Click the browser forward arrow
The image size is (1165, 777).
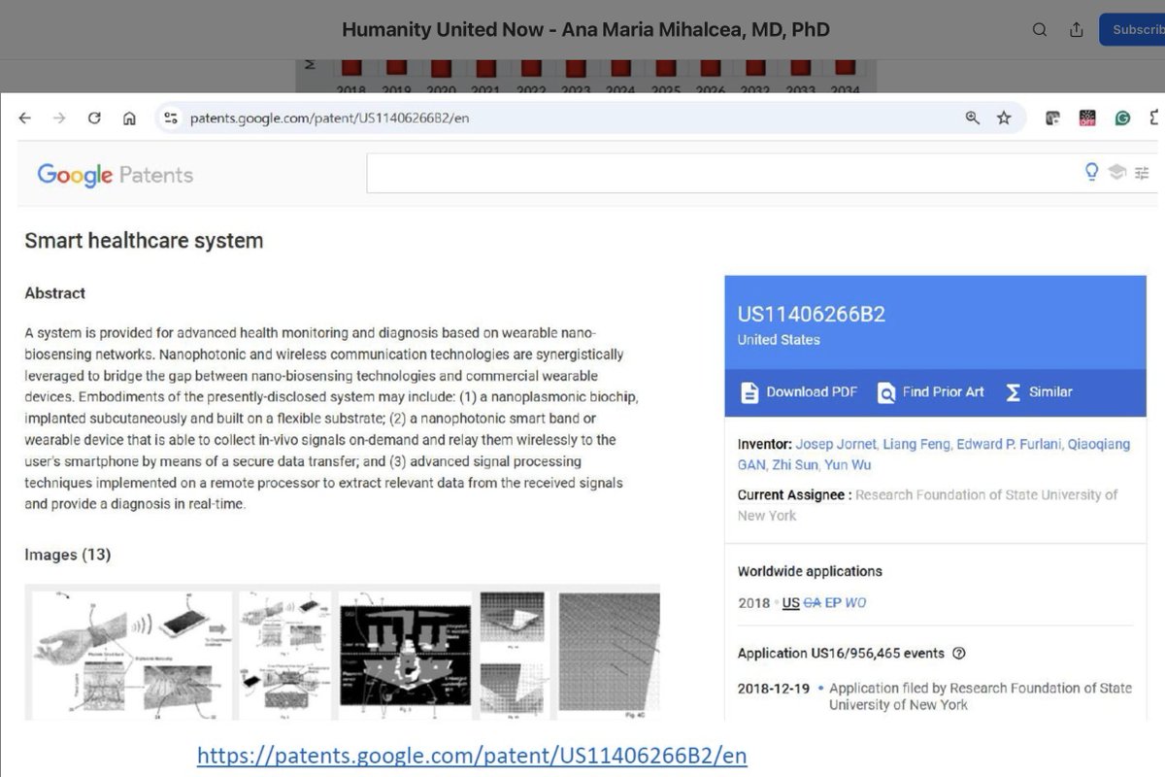coord(59,118)
